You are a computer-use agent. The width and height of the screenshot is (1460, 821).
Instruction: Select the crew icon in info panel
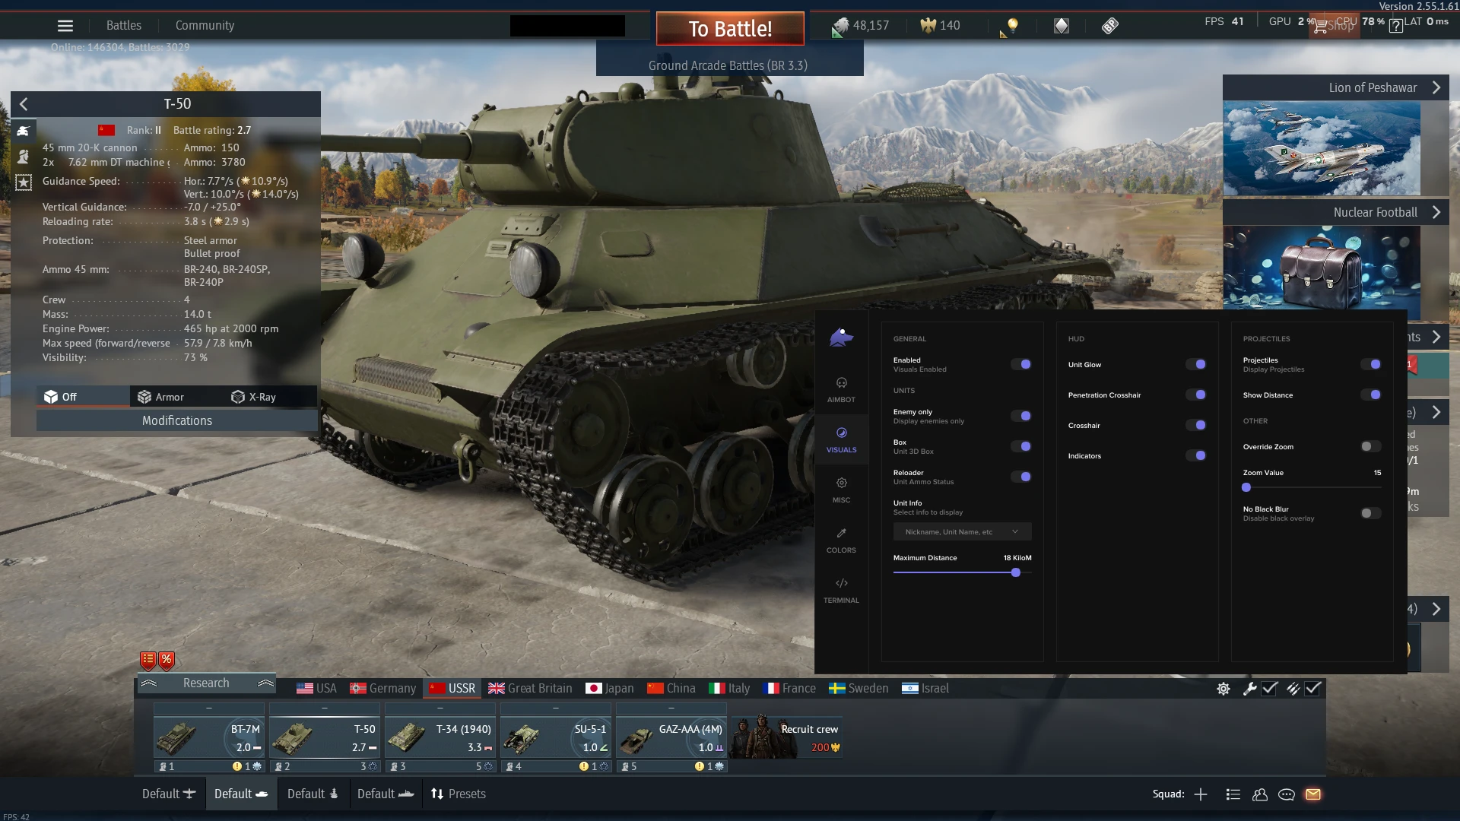tap(23, 157)
